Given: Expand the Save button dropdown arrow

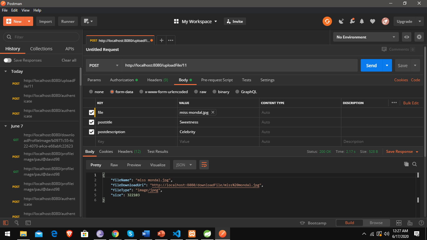Looking at the screenshot, I should click(x=415, y=65).
